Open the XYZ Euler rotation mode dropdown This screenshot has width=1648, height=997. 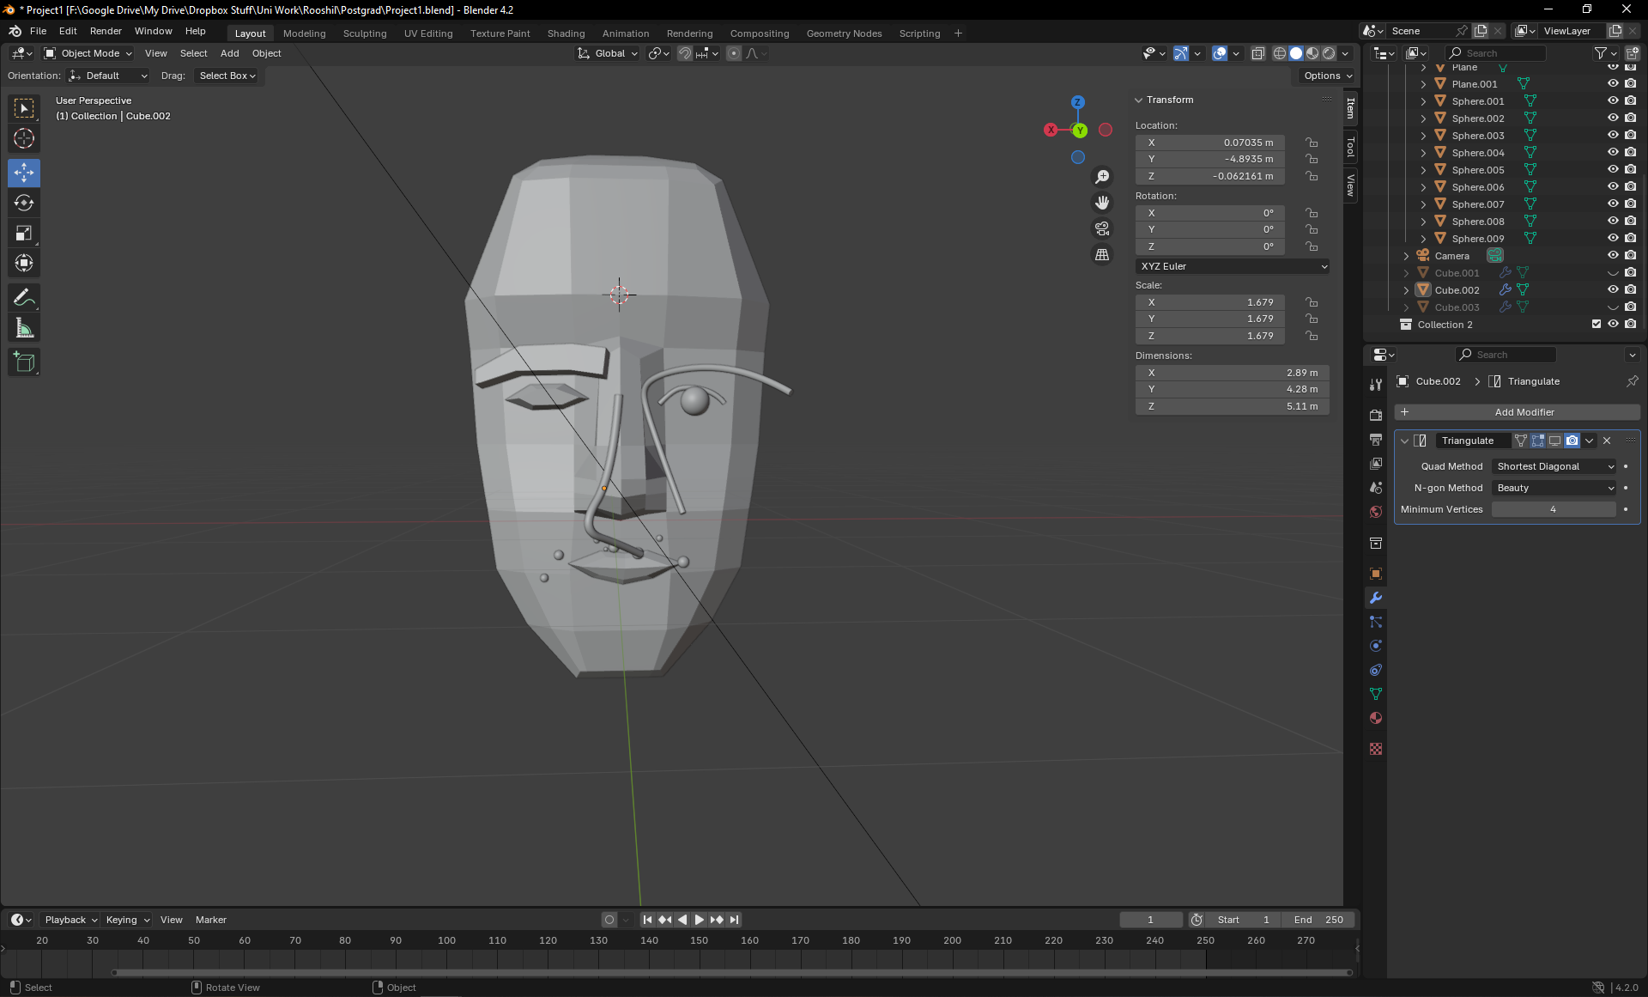coord(1233,266)
